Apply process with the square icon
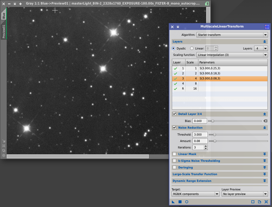The width and height of the screenshot is (272, 207). click(x=180, y=202)
